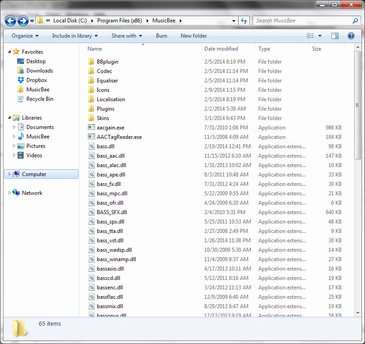Open the Share with dropdown
This screenshot has width=365, height=344.
tap(126, 35)
